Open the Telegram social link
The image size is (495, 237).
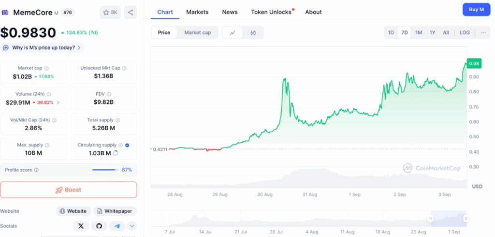coord(116,226)
